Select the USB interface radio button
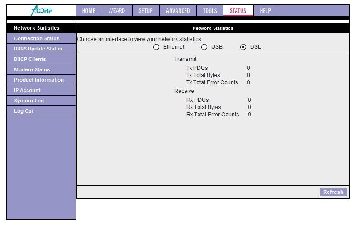The height and width of the screenshot is (229, 361). 204,47
